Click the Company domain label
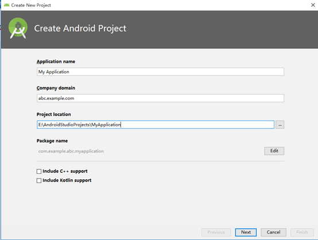Screen dimensions: 318x240 (x=56, y=88)
